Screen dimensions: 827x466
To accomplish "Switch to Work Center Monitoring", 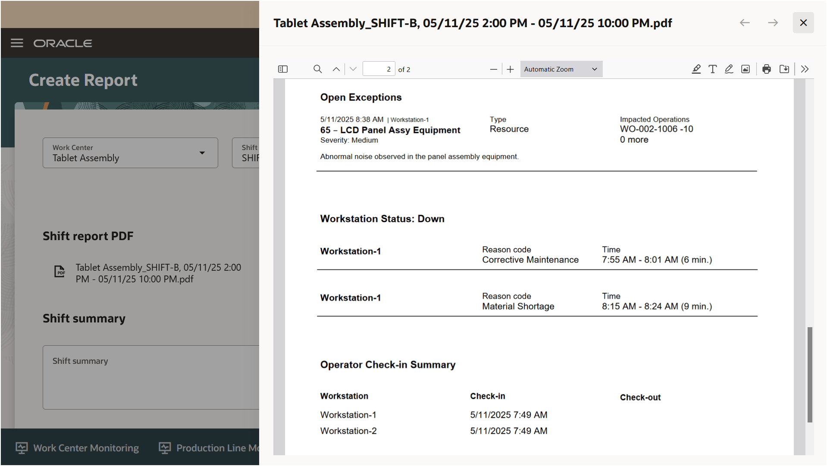I will [77, 448].
